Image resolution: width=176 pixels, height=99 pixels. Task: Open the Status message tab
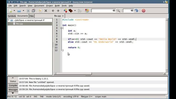click(x=13, y=81)
